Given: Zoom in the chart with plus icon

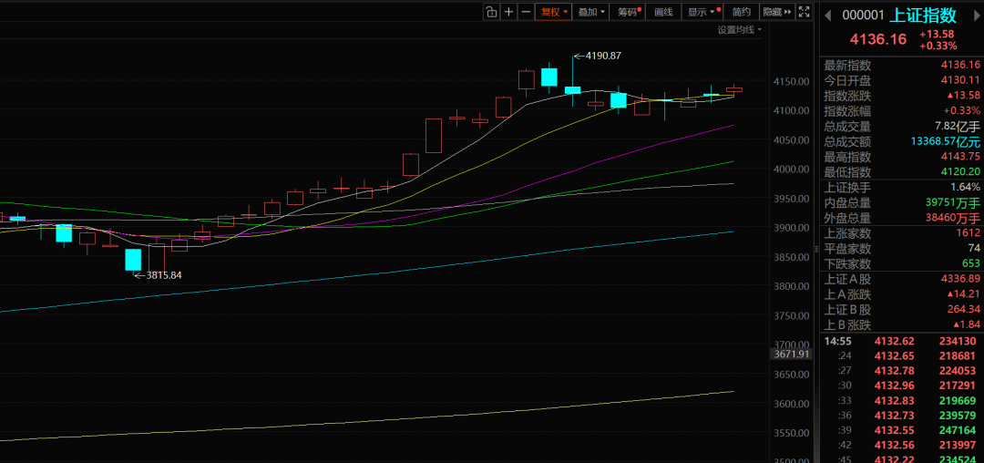Looking at the screenshot, I should 508,12.
